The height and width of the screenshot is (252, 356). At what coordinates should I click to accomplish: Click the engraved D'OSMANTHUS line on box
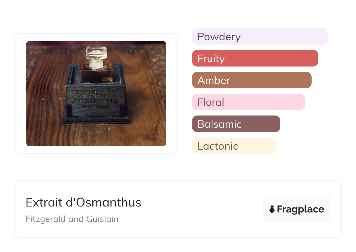click(96, 101)
